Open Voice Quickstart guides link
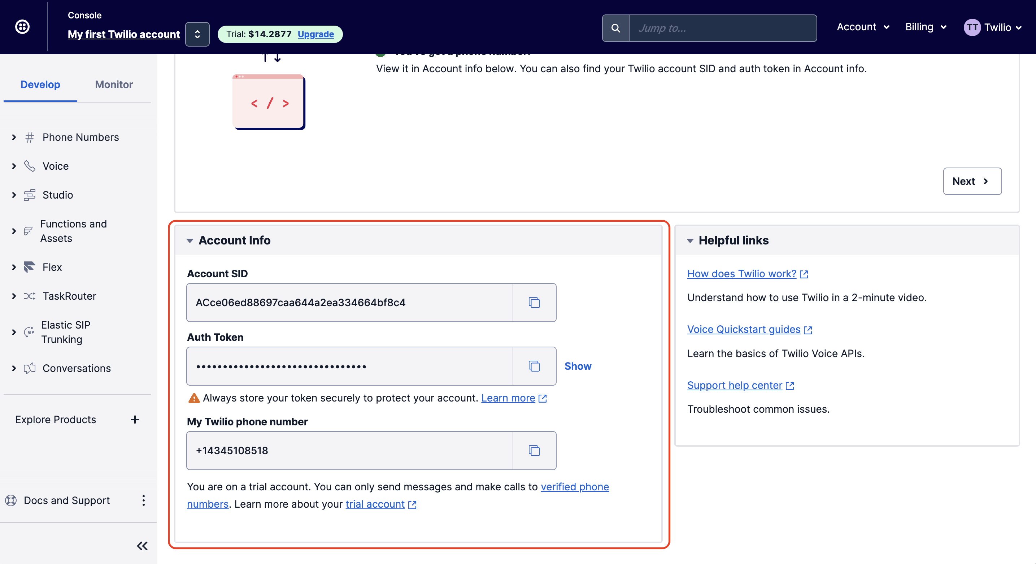The height and width of the screenshot is (564, 1036). pos(744,329)
